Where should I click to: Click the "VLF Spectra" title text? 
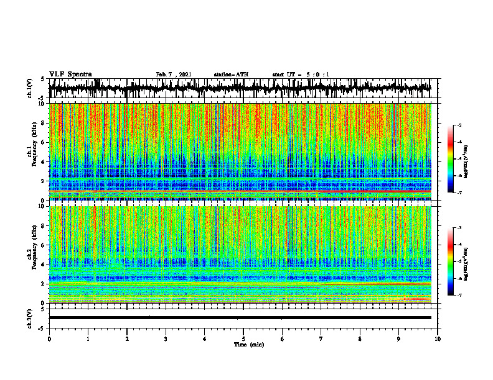[71, 75]
